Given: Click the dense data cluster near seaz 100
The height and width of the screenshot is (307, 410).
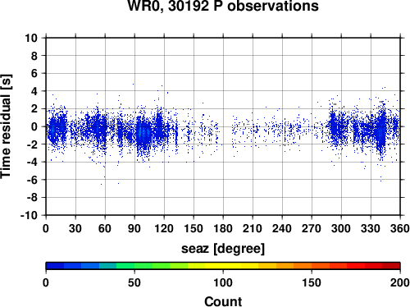Looking at the screenshot, I should [x=143, y=134].
